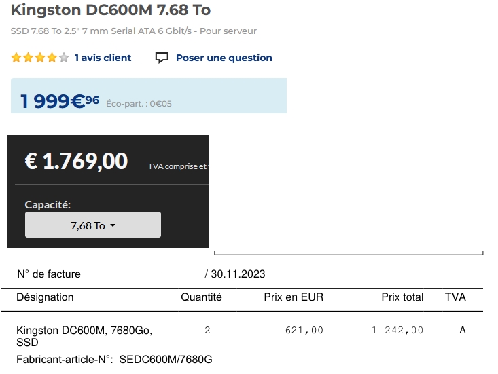
Task: Click the first gold rating star
Action: (x=16, y=58)
